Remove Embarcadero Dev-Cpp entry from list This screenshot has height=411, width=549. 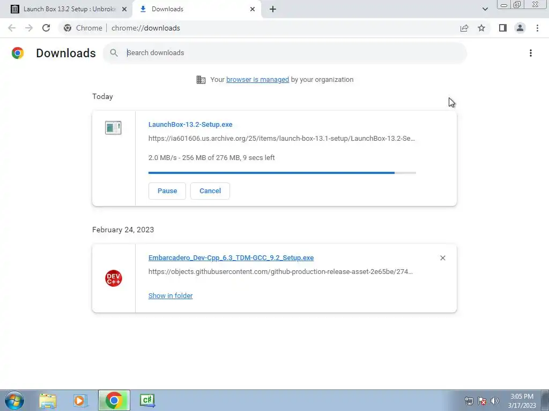point(442,258)
